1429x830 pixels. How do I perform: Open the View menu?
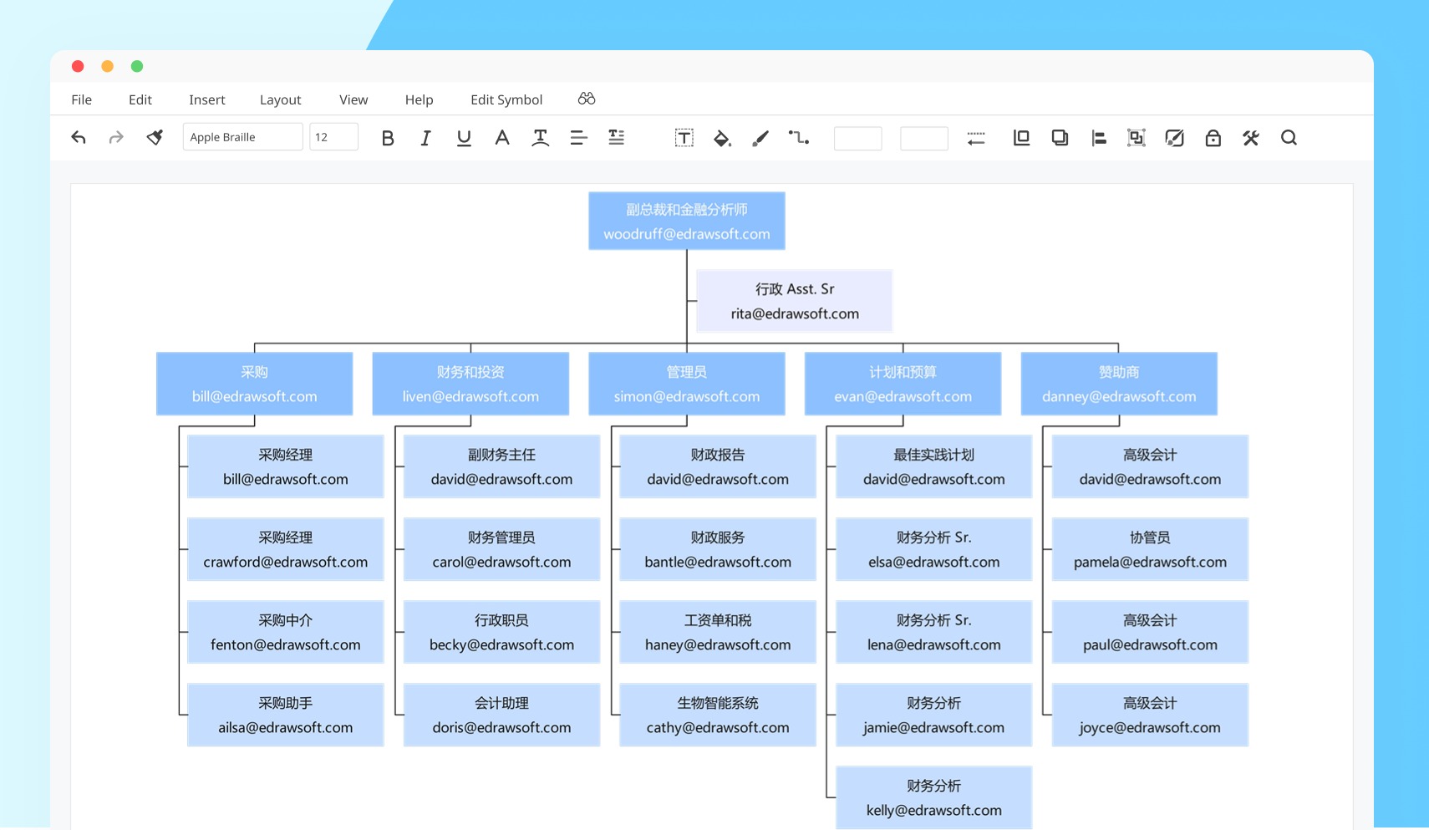pyautogui.click(x=353, y=99)
